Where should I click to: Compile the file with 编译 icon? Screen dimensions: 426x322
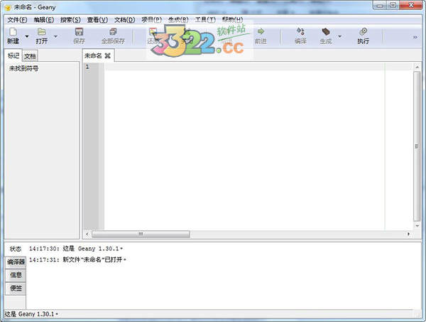click(300, 31)
